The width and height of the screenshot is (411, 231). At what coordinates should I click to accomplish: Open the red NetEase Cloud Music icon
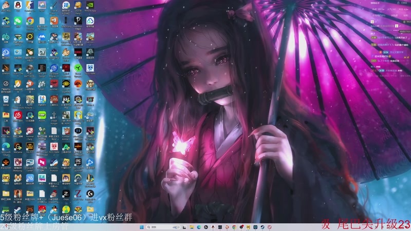tap(18, 115)
